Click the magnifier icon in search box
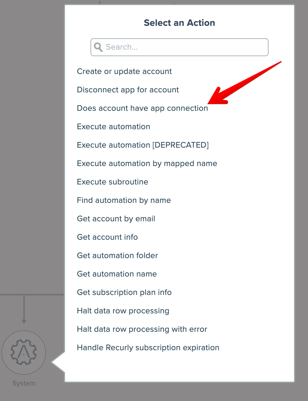Image resolution: width=308 pixels, height=401 pixels. (98, 47)
